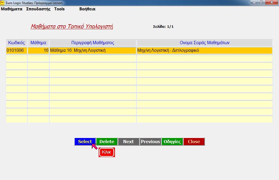Viewport: 279px width, 180px height.
Task: Open the Tools menu
Action: [x=59, y=9]
